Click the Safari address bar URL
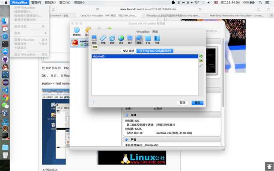 coord(148,9)
